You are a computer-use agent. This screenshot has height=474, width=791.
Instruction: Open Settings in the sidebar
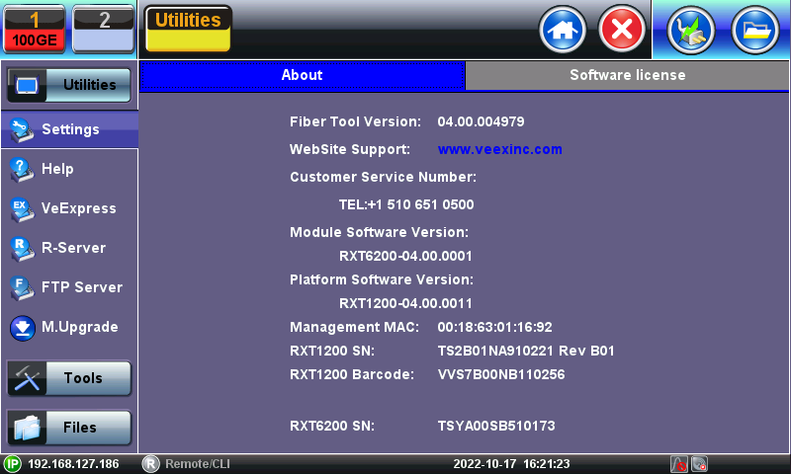click(x=69, y=129)
